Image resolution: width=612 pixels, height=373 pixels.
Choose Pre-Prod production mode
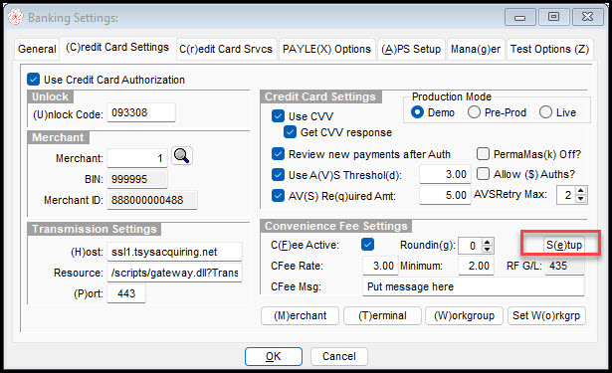click(x=474, y=112)
